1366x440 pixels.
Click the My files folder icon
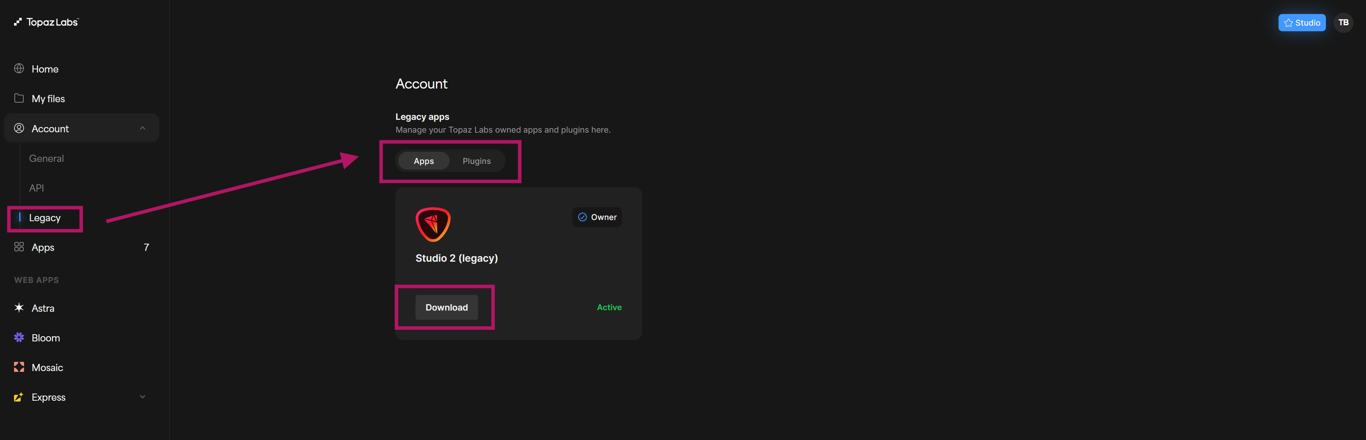coord(19,99)
